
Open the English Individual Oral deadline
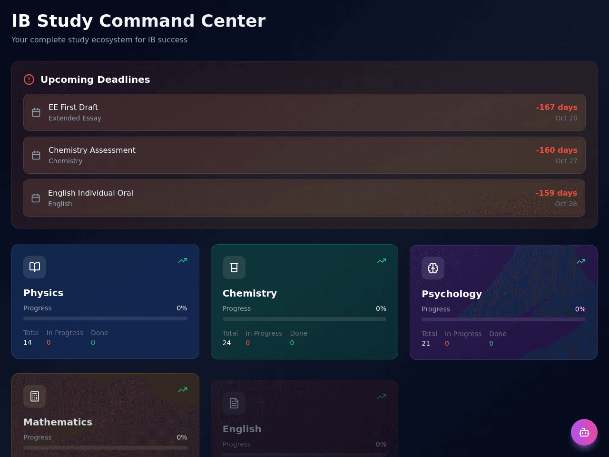coord(304,198)
